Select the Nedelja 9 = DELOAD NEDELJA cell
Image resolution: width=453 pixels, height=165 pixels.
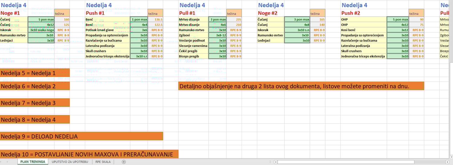pyautogui.click(x=82, y=136)
